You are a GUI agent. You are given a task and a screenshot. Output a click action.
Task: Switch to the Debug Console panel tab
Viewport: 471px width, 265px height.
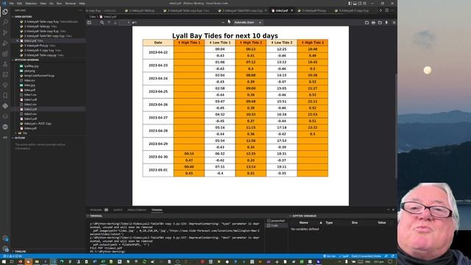point(137,210)
